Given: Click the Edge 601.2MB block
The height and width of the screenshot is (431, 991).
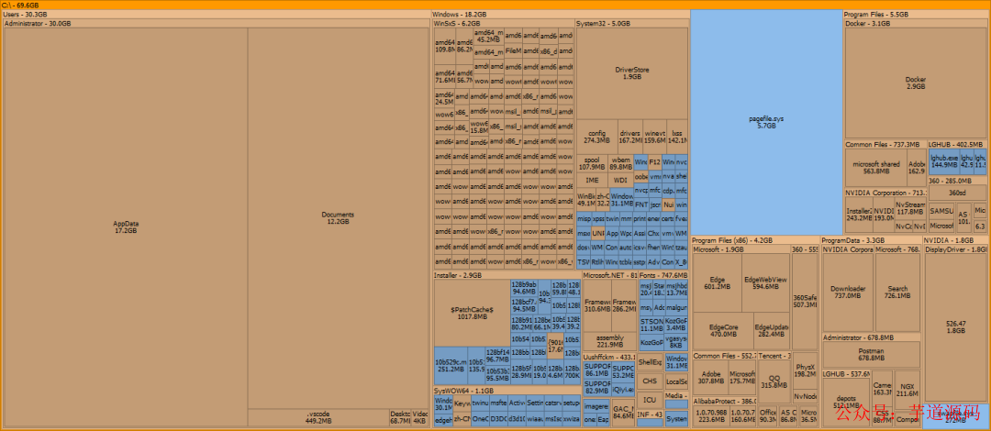Looking at the screenshot, I should pos(718,283).
